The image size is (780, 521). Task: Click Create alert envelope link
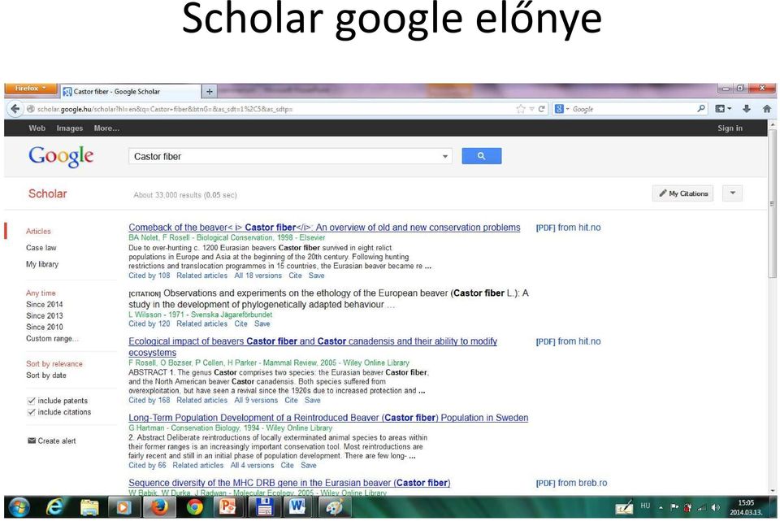pyautogui.click(x=52, y=441)
